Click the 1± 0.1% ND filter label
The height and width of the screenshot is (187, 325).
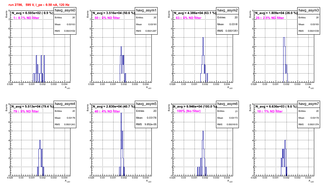[x=26, y=18]
